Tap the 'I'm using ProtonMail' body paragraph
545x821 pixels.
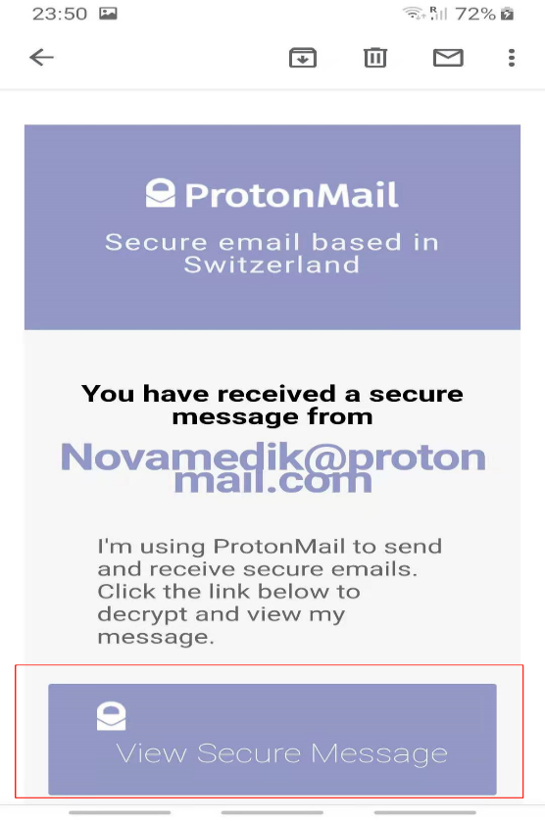point(270,591)
